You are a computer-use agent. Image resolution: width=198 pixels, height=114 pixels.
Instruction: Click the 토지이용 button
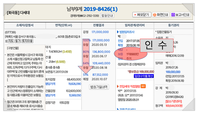coord(27,41)
